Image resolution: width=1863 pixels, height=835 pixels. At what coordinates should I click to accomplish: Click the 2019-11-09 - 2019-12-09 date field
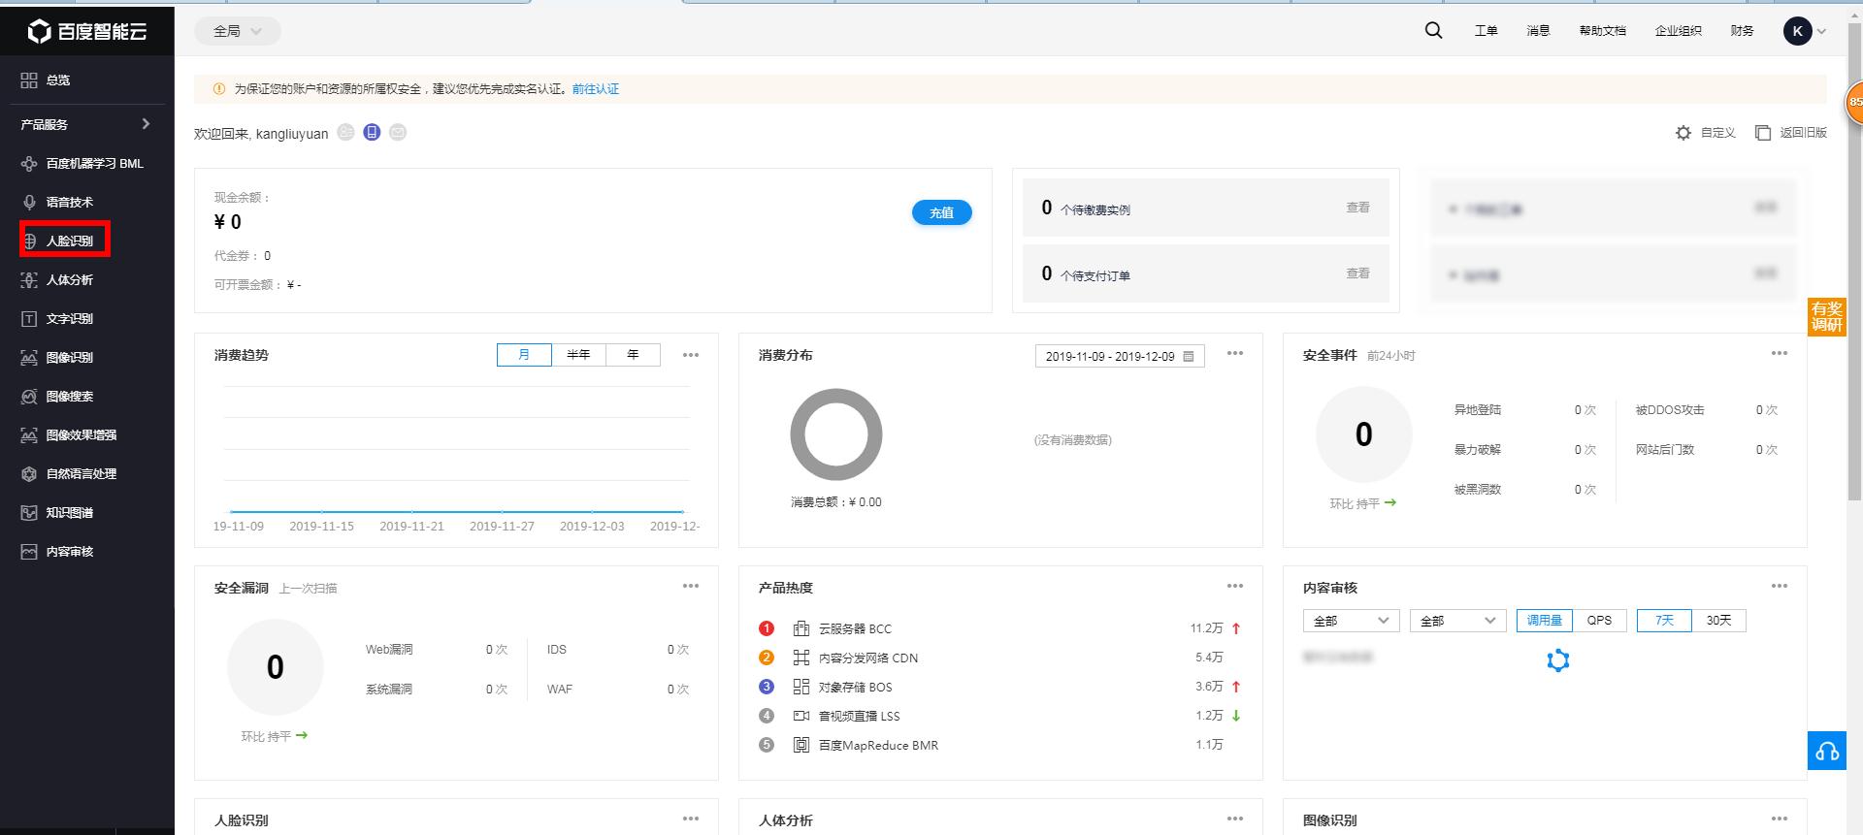coord(1120,356)
